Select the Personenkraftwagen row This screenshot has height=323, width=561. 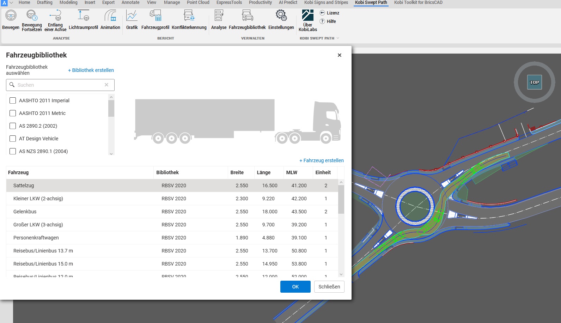pos(172,238)
